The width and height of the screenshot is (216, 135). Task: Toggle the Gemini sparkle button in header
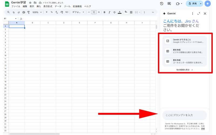pyautogui.click(x=208, y=4)
